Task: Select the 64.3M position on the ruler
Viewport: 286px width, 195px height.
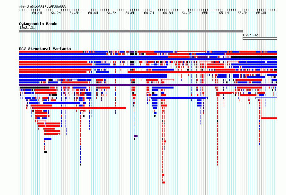Action: (x=74, y=13)
